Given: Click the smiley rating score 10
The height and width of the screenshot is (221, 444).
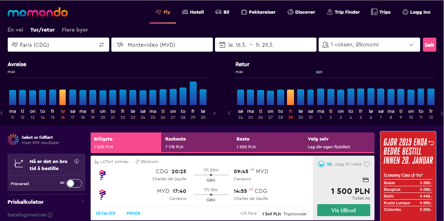Looking at the screenshot, I should pos(325,164).
